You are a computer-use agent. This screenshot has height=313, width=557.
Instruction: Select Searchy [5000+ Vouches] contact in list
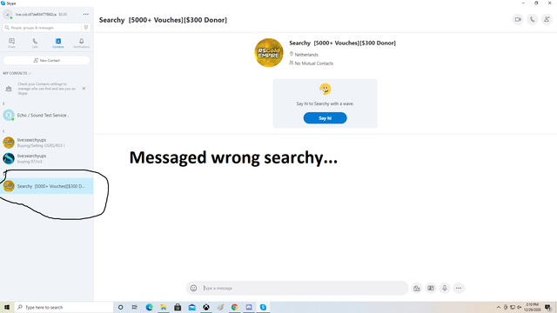[x=46, y=186]
